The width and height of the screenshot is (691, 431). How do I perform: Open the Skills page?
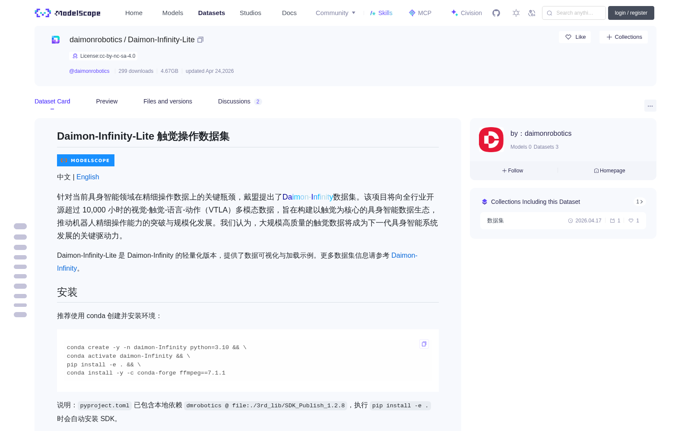coord(381,13)
